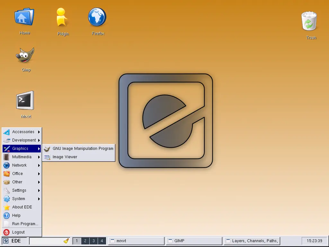Choose GNU Image Manipulation Program
Viewport: 329px width, 247px height.
[x=79, y=149]
